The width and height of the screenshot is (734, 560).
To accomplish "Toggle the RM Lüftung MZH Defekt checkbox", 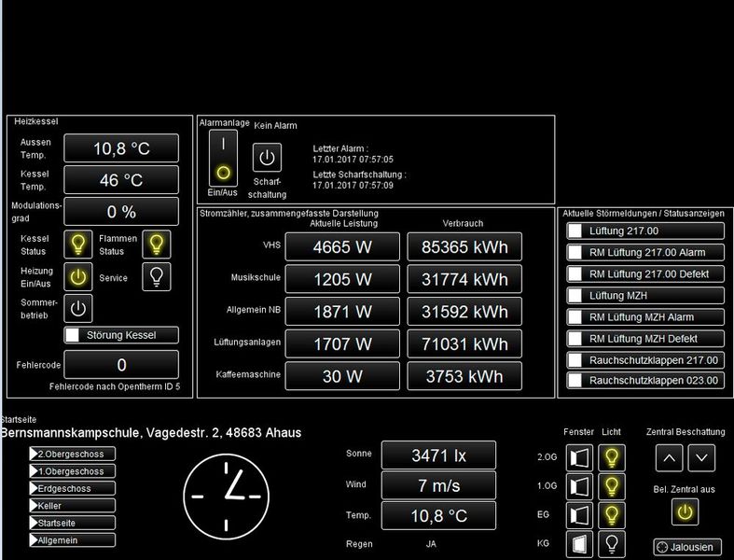I will click(575, 339).
